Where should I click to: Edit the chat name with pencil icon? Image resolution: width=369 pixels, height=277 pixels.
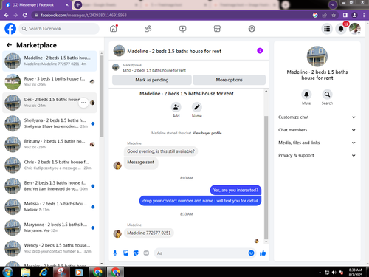[197, 107]
